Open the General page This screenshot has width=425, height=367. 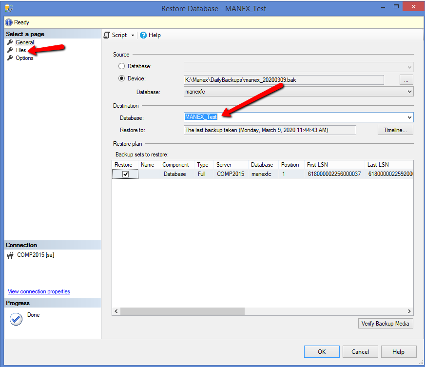pyautogui.click(x=25, y=42)
